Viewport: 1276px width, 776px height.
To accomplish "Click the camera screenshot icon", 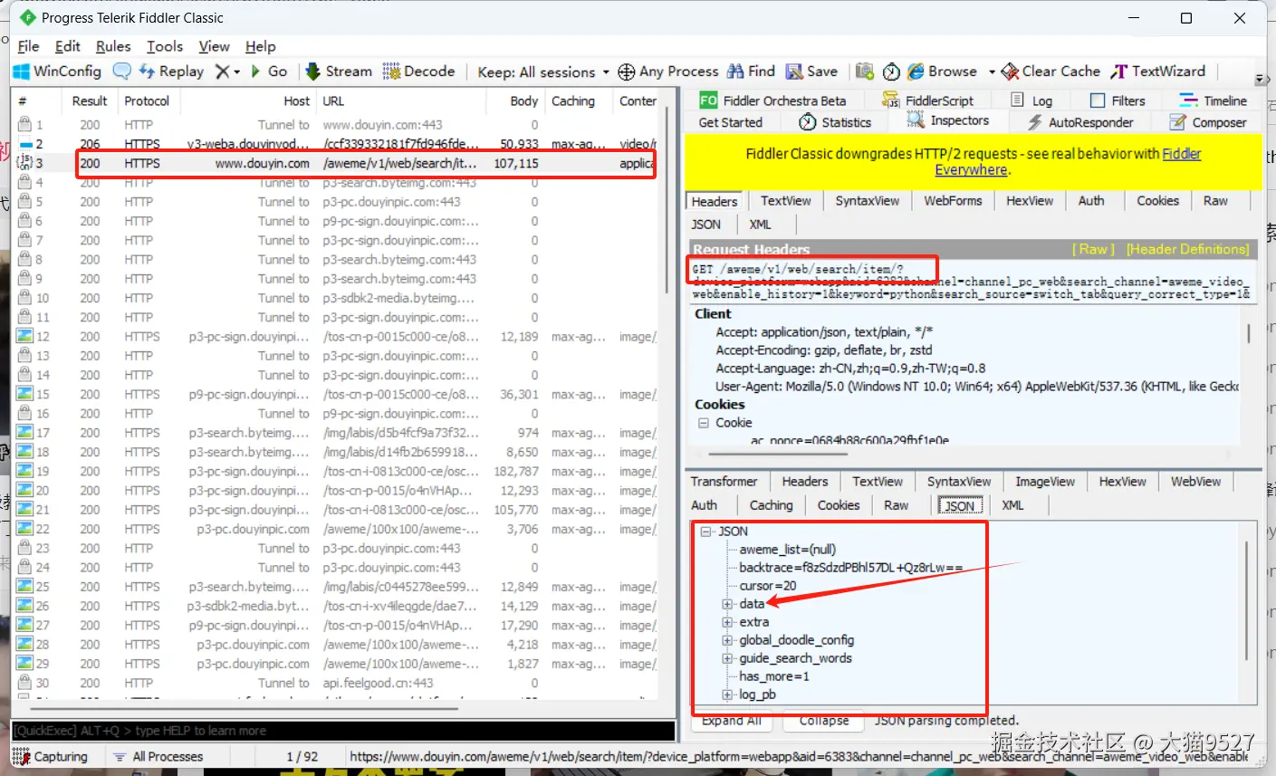I will point(865,72).
